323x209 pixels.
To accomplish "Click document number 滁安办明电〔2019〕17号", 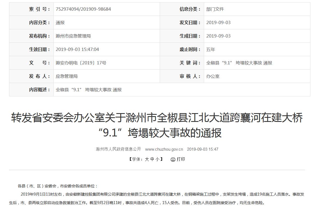I will click(81, 63).
